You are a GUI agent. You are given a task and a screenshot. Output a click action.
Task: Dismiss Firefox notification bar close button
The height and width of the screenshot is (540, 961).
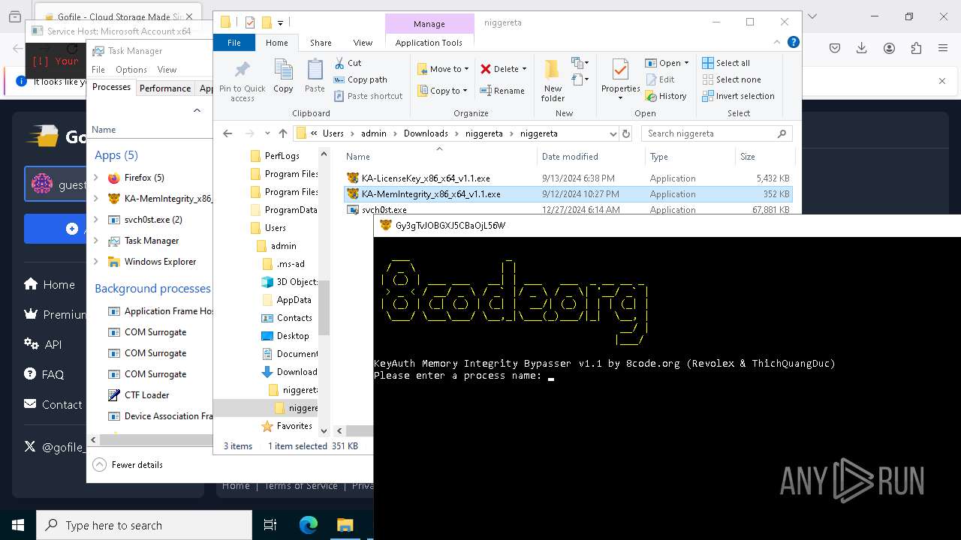pyautogui.click(x=942, y=81)
